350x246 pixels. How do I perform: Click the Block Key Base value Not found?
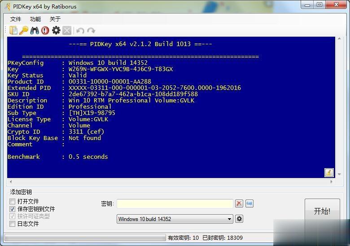tap(85, 138)
